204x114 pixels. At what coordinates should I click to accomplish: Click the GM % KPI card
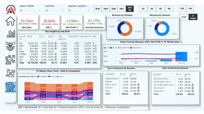pyautogui.click(x=50, y=22)
